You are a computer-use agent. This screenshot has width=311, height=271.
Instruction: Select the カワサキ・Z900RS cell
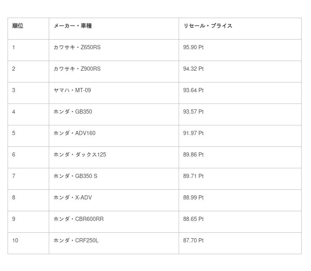pos(77,69)
